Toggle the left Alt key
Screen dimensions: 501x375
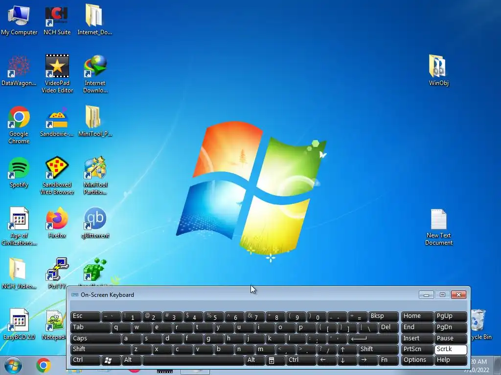131,360
